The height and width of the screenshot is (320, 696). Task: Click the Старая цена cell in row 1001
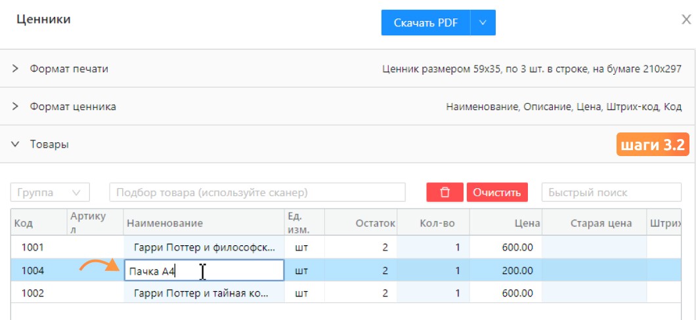coord(594,247)
